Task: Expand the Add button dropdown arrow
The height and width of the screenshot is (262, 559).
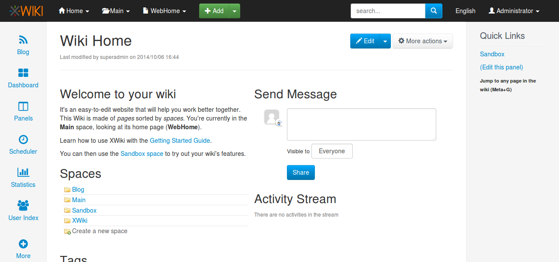Action: coord(235,11)
